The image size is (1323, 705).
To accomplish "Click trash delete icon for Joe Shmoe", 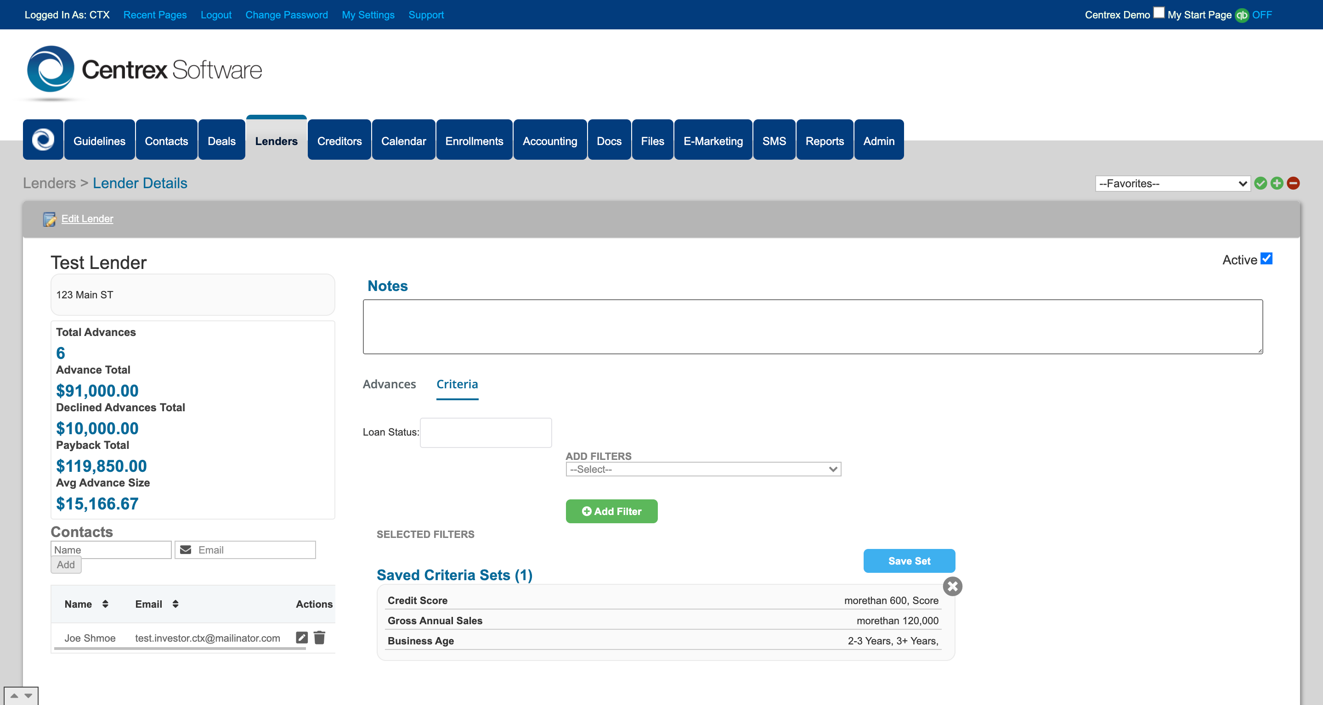I will pyautogui.click(x=319, y=637).
